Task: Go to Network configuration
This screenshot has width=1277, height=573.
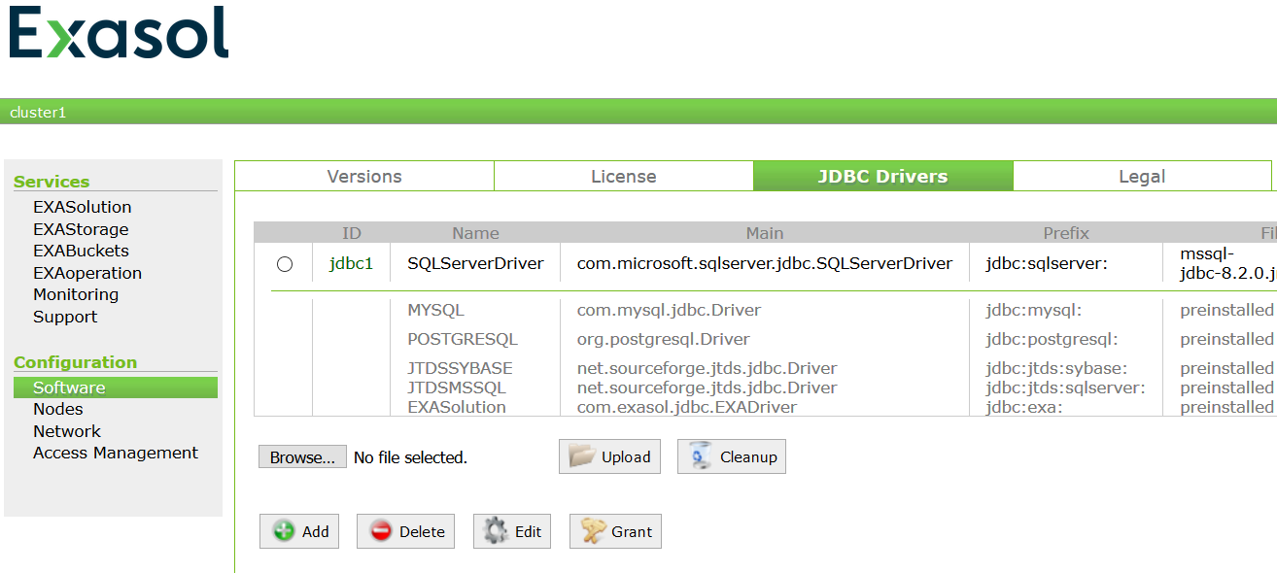Action: click(x=67, y=431)
